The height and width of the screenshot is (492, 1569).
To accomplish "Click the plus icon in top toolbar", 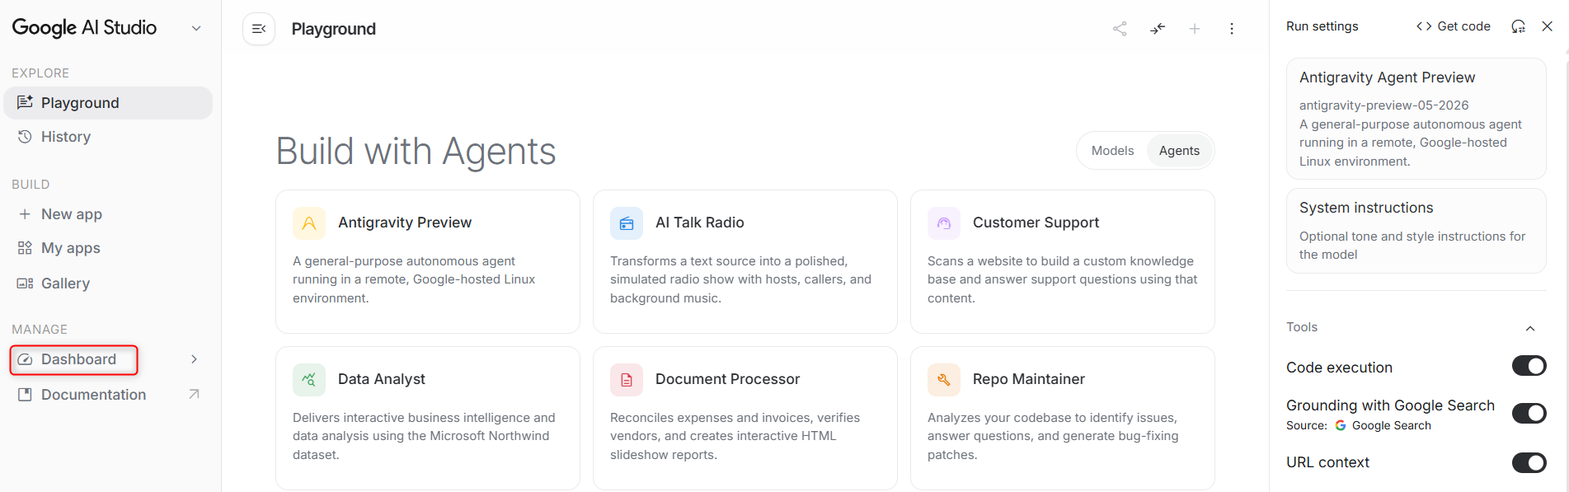I will coord(1195,29).
